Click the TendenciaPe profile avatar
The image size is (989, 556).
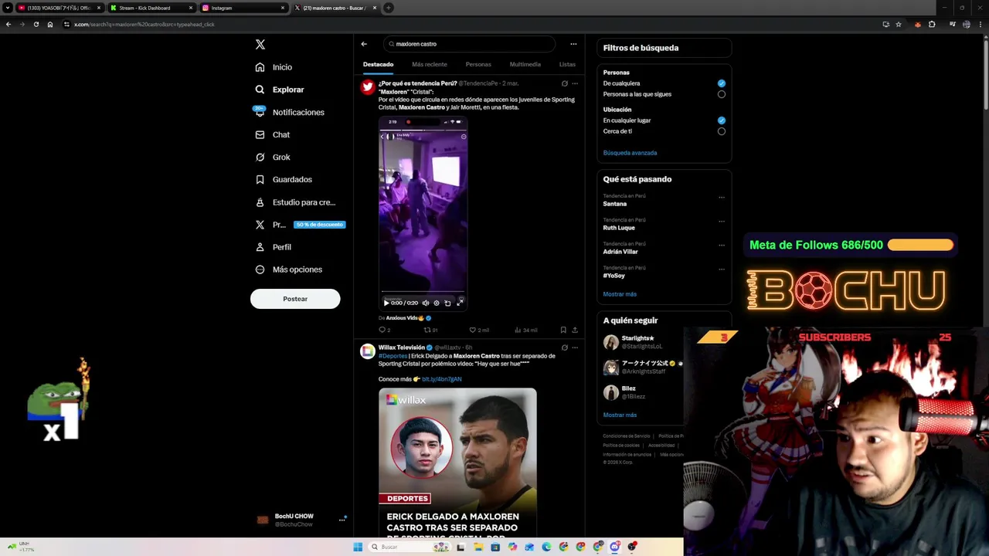[x=368, y=86]
